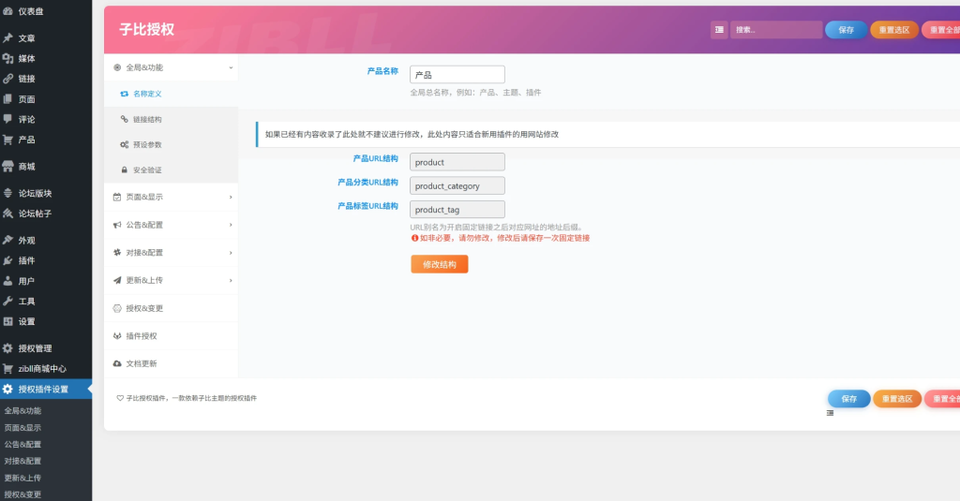Click the footer 重置选区 button
Viewport: 960px width, 501px height.
[x=897, y=399]
